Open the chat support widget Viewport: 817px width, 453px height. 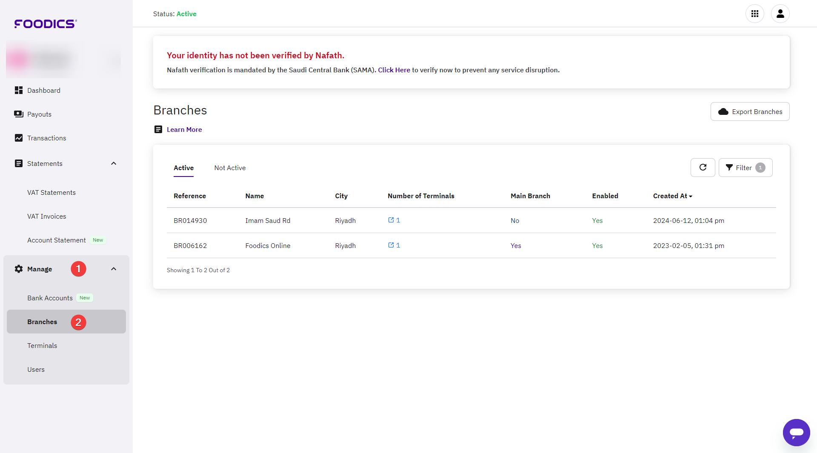(797, 433)
